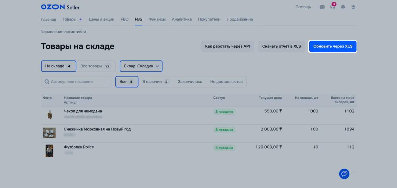The image size is (397, 188).
Task: Open the 'Финансы' navigation tab
Action: 157,19
